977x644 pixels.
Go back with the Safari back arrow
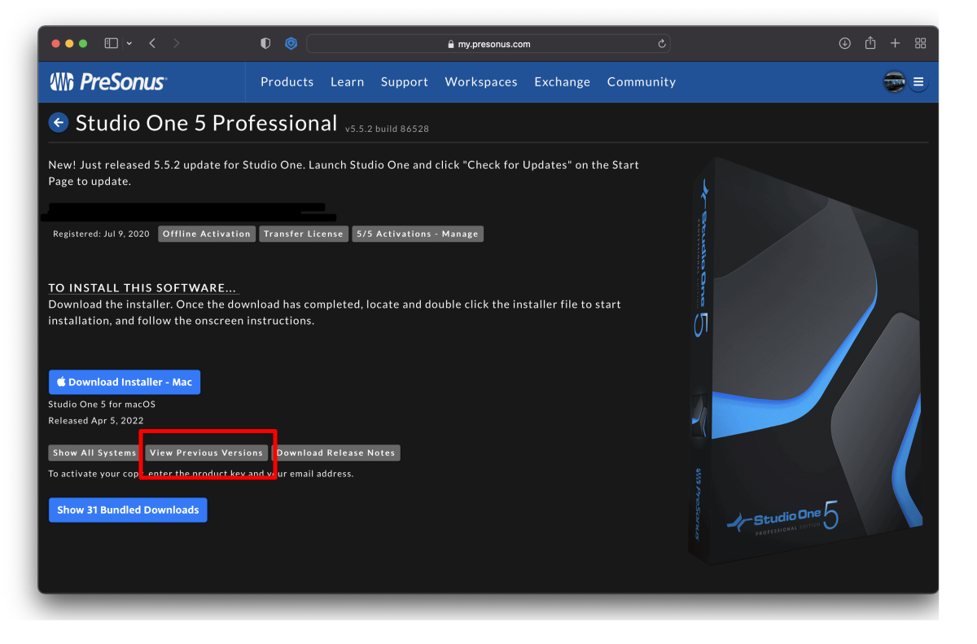click(152, 43)
